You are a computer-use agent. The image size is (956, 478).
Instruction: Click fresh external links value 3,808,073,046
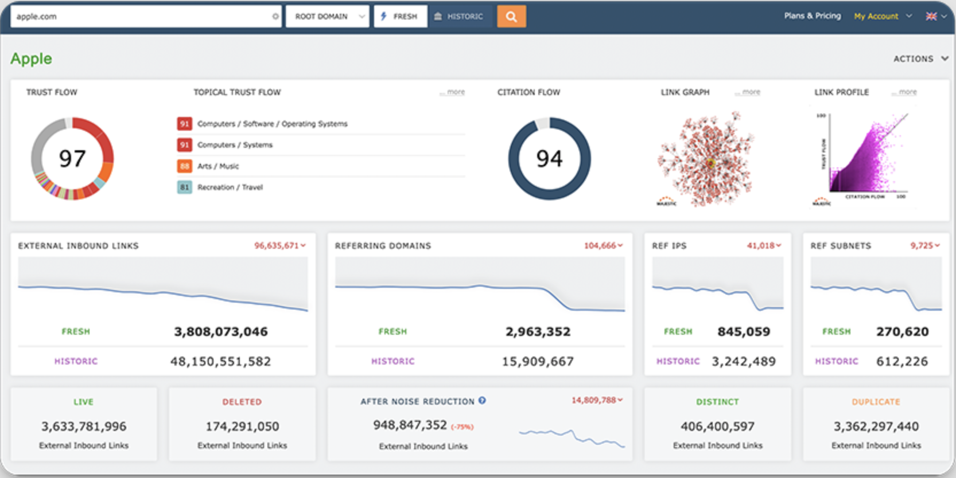[x=221, y=332]
